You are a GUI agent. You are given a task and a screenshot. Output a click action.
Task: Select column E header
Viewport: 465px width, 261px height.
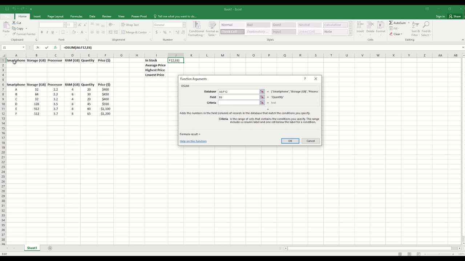coord(89,55)
